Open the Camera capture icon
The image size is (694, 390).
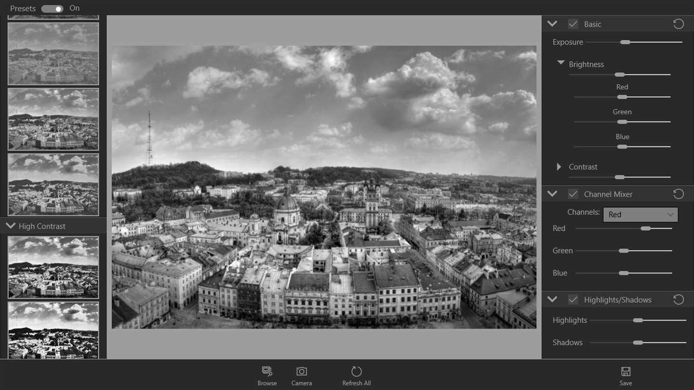(x=302, y=371)
